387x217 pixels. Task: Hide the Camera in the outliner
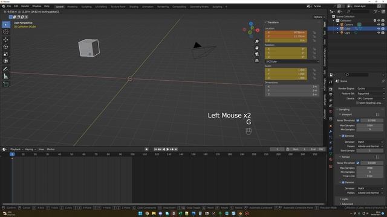coord(379,25)
